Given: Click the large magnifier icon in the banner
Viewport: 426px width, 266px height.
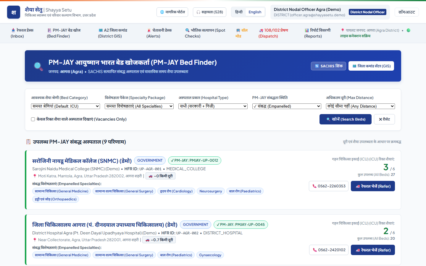Looking at the screenshot, I should tap(38, 66).
